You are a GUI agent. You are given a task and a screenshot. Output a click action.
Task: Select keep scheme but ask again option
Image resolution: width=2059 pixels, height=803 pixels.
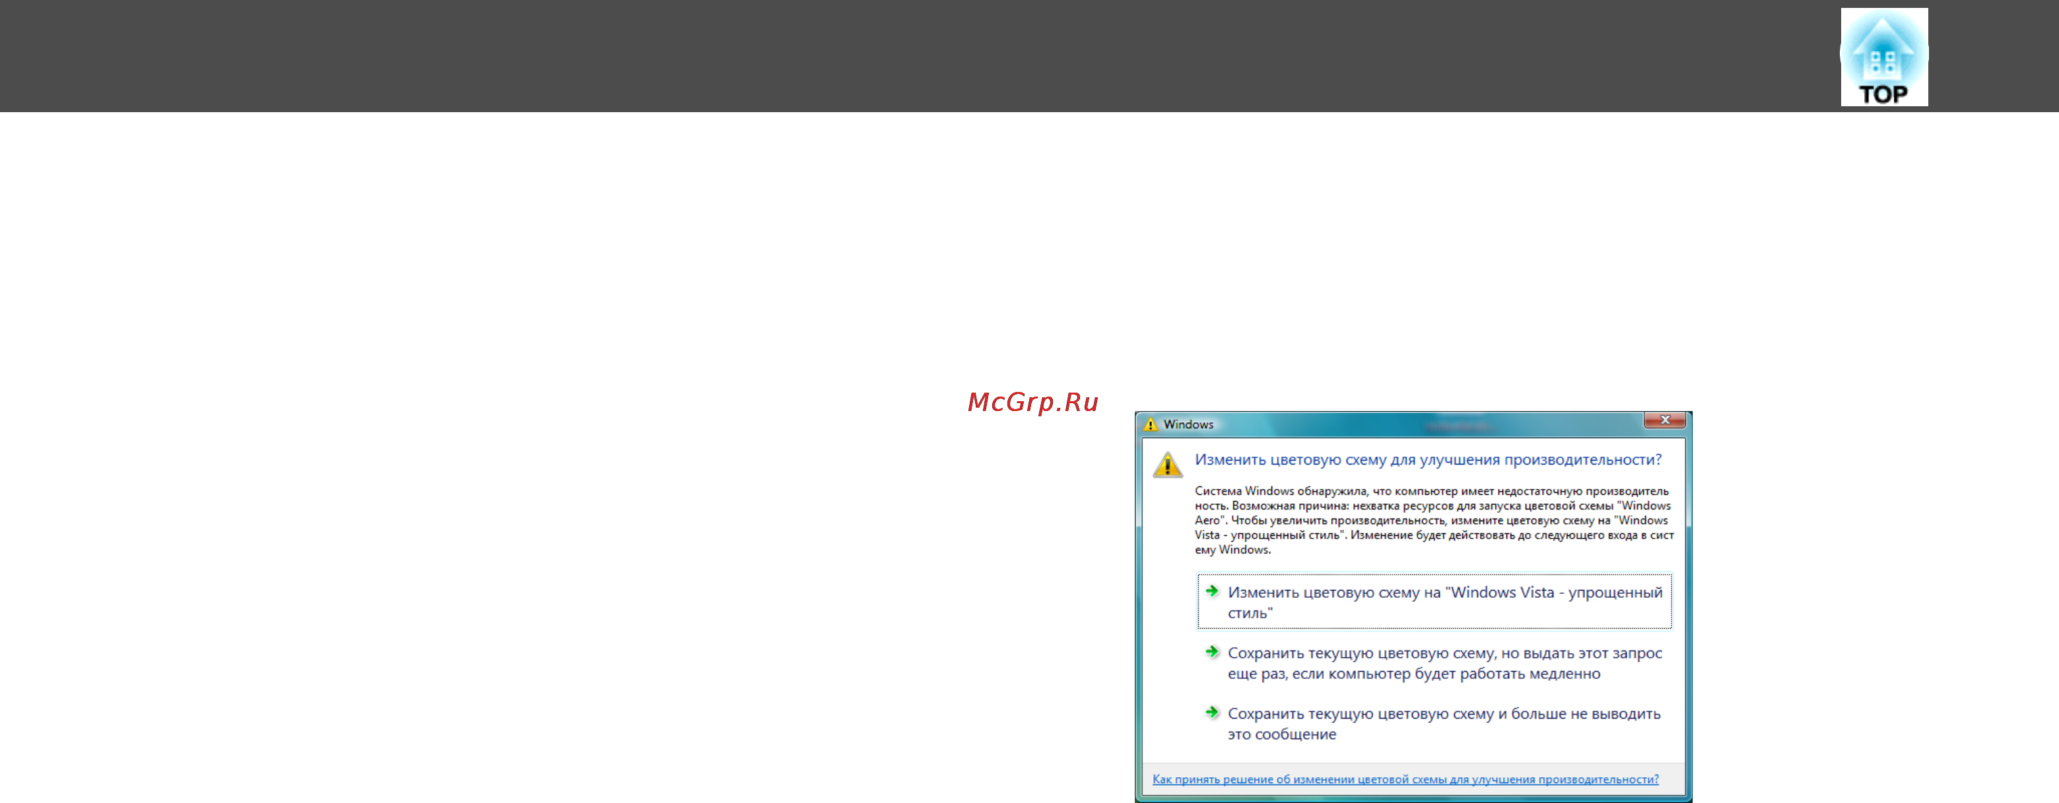point(1434,663)
